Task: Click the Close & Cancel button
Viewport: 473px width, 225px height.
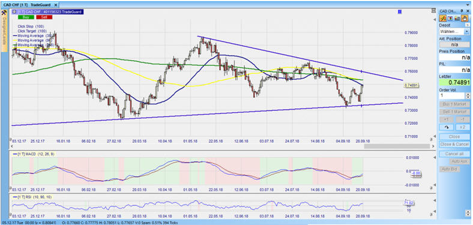Action: [x=454, y=144]
